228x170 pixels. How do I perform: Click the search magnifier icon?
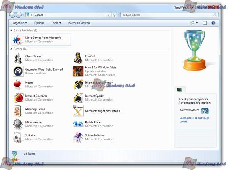(x=215, y=15)
